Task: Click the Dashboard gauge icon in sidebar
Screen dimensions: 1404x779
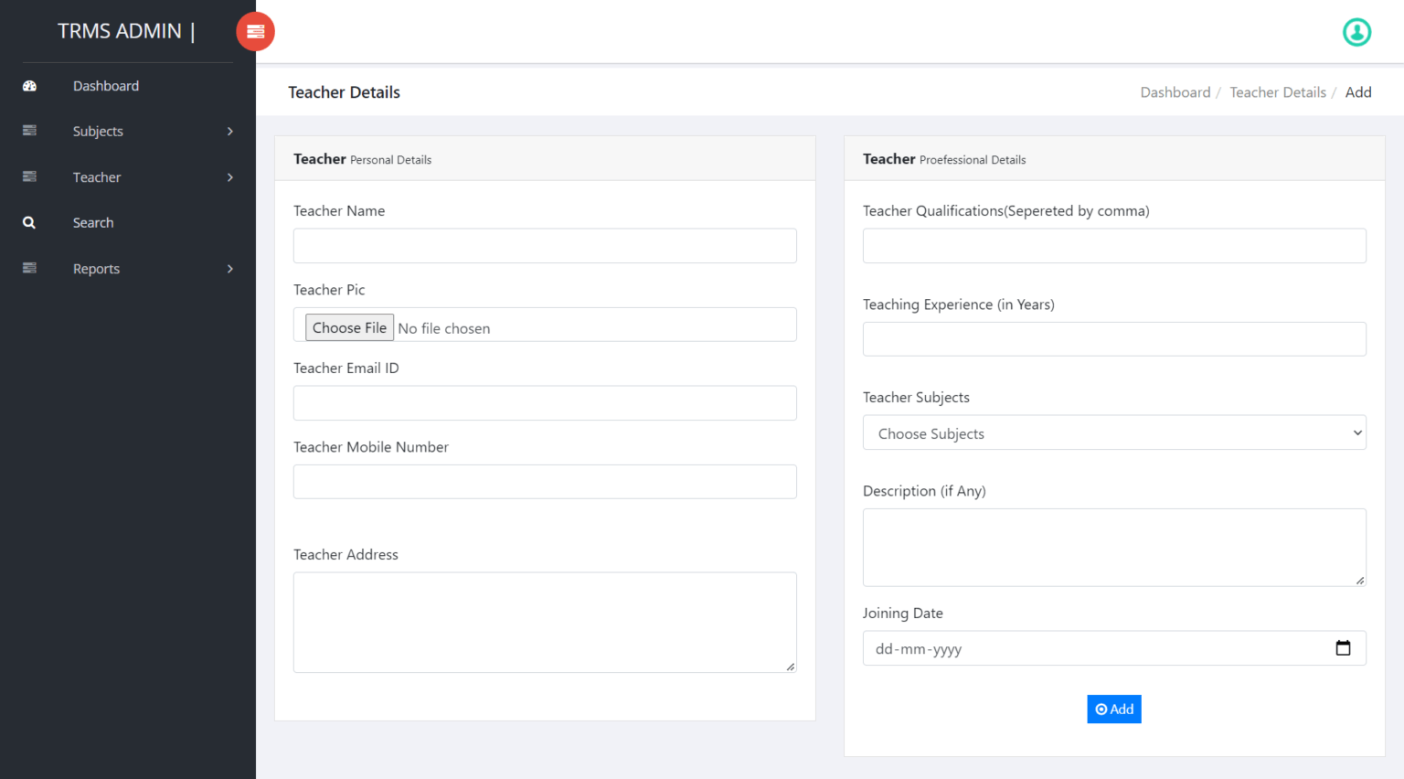Action: tap(29, 86)
